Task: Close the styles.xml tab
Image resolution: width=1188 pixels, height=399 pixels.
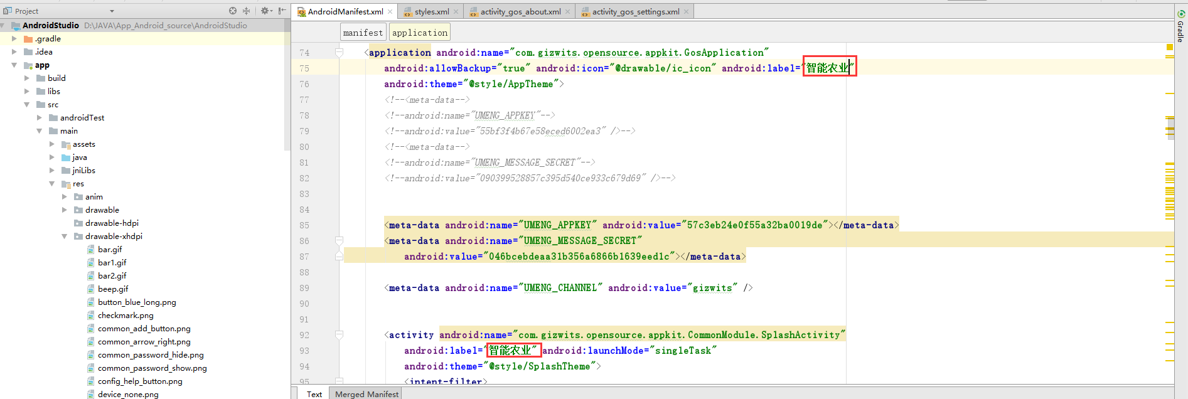Action: click(456, 11)
